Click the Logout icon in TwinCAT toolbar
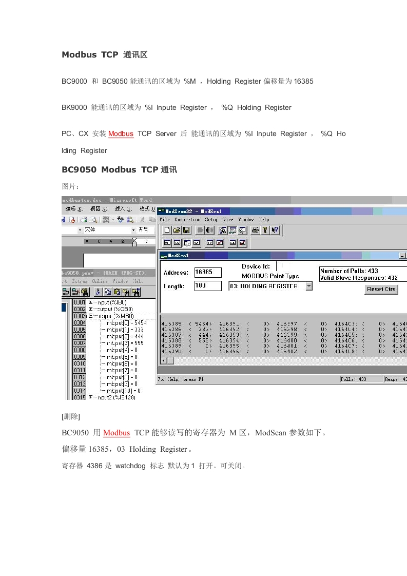Viewport: 407px width, 576px height. coord(75,292)
